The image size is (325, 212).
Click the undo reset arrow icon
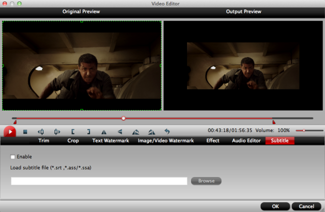(167, 131)
